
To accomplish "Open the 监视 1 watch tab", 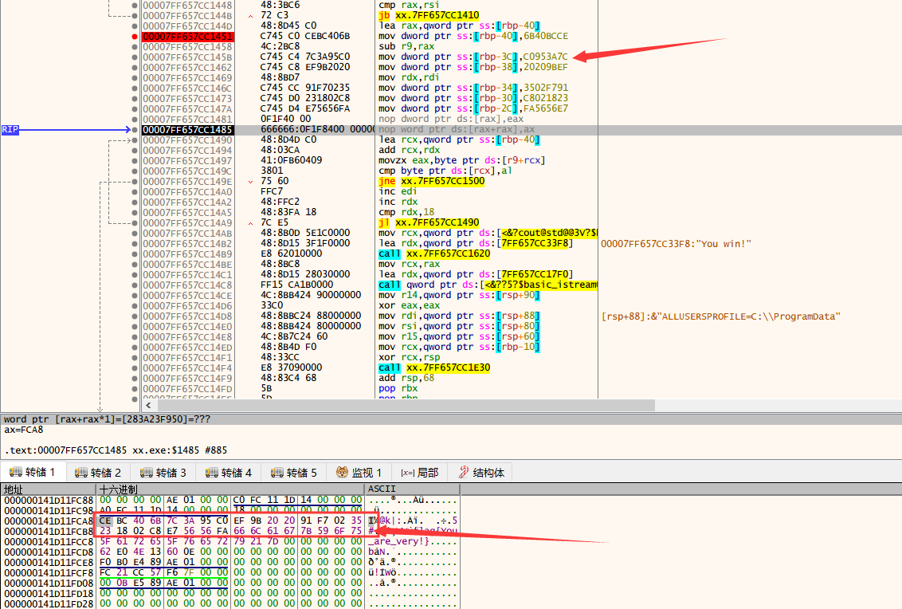I will (x=359, y=473).
